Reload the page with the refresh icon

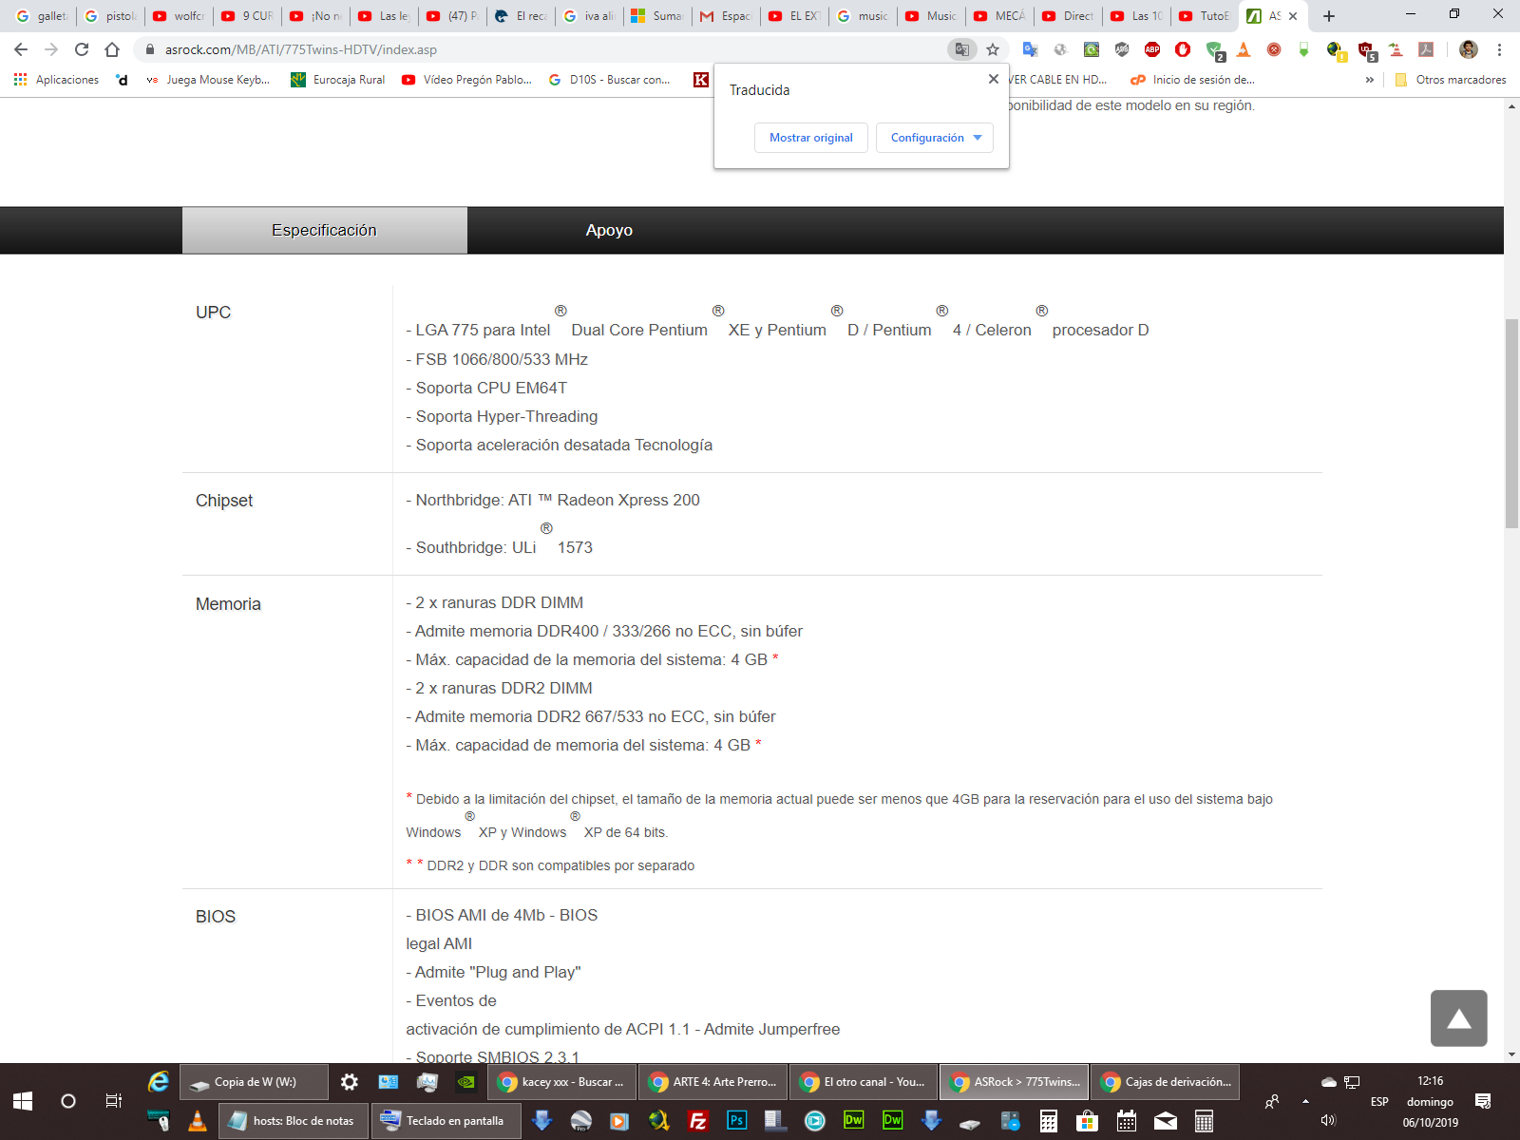pos(82,49)
